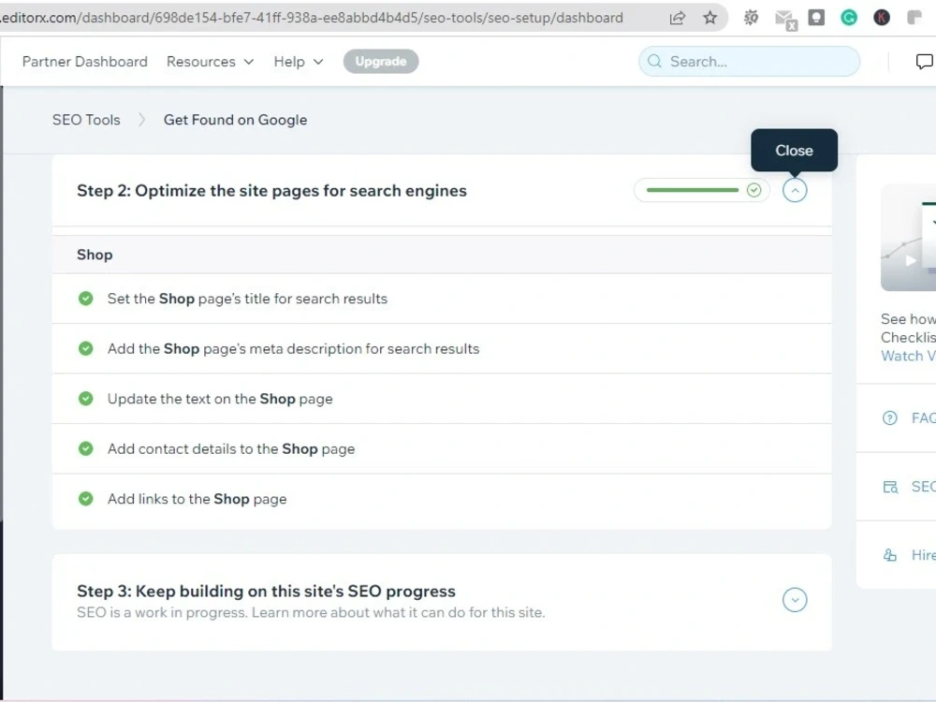
Task: Click the Shop section header row
Action: (442, 255)
